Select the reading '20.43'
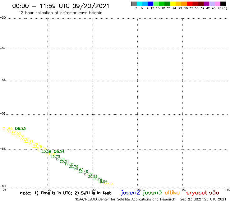The width and height of the screenshot is (230, 202). 78,169
